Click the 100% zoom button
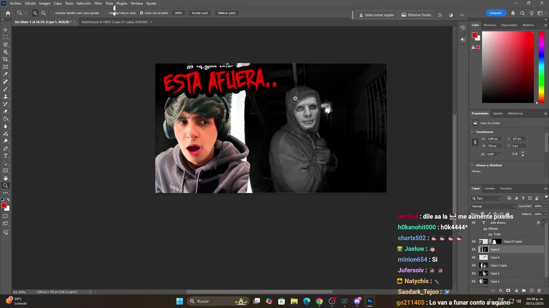The height and width of the screenshot is (308, 549). [178, 13]
